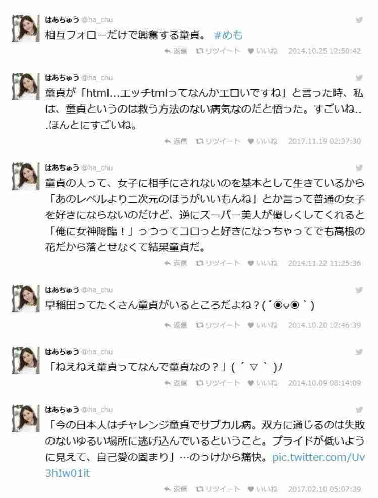
Task: Open the @ha_chu handle on the first tweet
Action: 97,20
